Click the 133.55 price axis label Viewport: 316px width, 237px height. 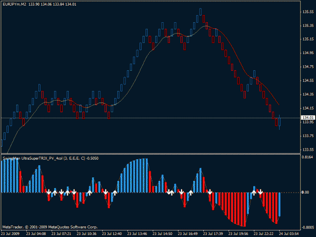pyautogui.click(x=308, y=150)
